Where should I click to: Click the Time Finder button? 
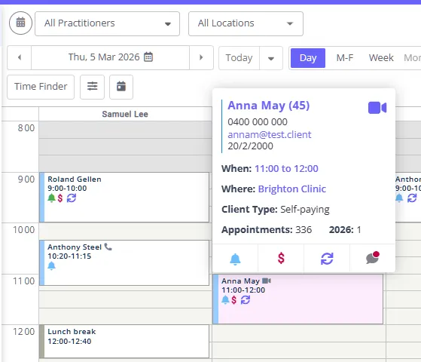pyautogui.click(x=41, y=87)
